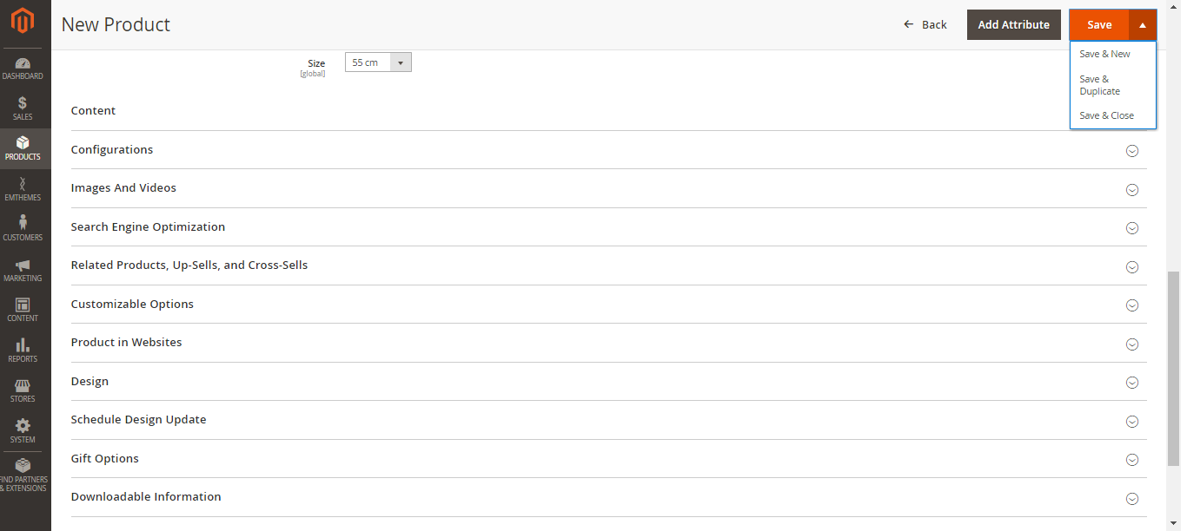This screenshot has height=531, width=1187.
Task: Open the Content sidebar menu
Action: 23,310
